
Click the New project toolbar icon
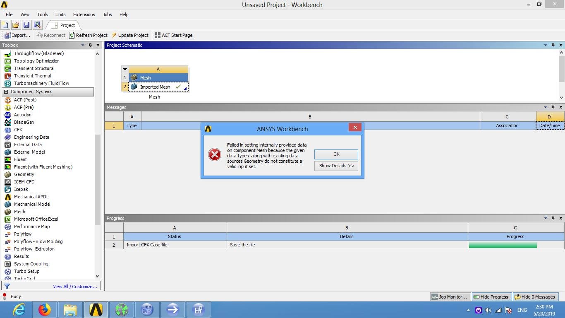[5, 25]
